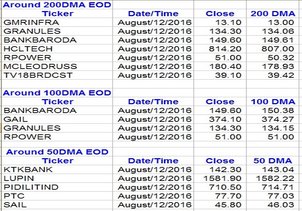Select the 150.38 cell for BANKBARODA
The height and width of the screenshot is (211, 302).
pos(278,110)
